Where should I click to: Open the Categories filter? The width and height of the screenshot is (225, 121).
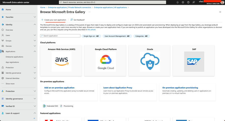141,36
